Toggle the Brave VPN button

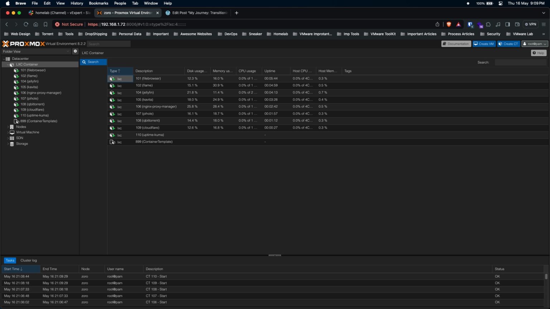click(x=531, y=24)
